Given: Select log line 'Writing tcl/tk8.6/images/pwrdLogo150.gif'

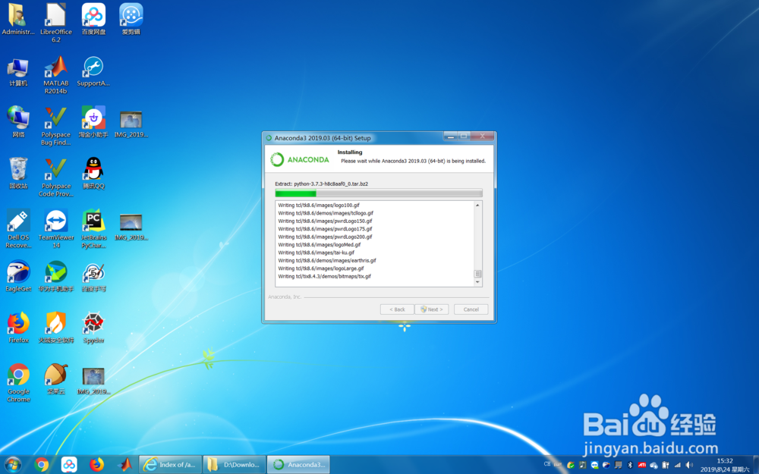Looking at the screenshot, I should [326, 221].
